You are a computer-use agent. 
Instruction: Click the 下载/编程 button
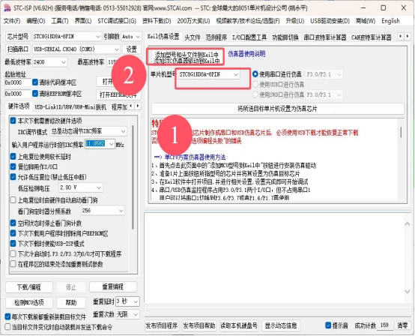(x=29, y=287)
